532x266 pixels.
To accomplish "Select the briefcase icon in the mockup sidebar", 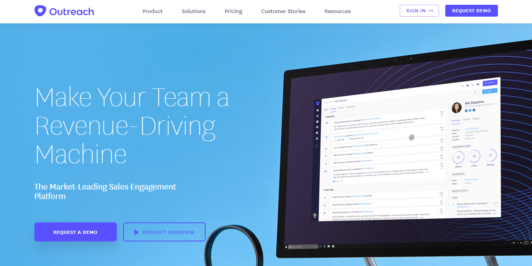I will [317, 121].
